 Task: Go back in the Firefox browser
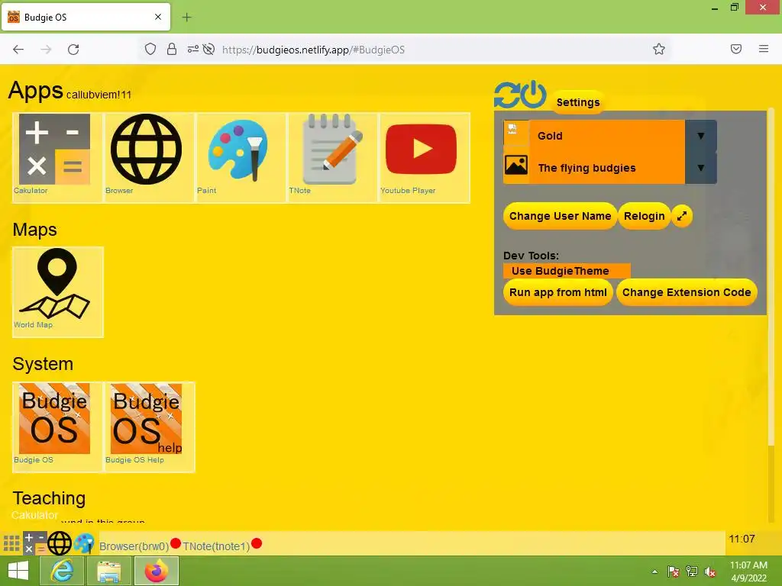[x=18, y=50]
